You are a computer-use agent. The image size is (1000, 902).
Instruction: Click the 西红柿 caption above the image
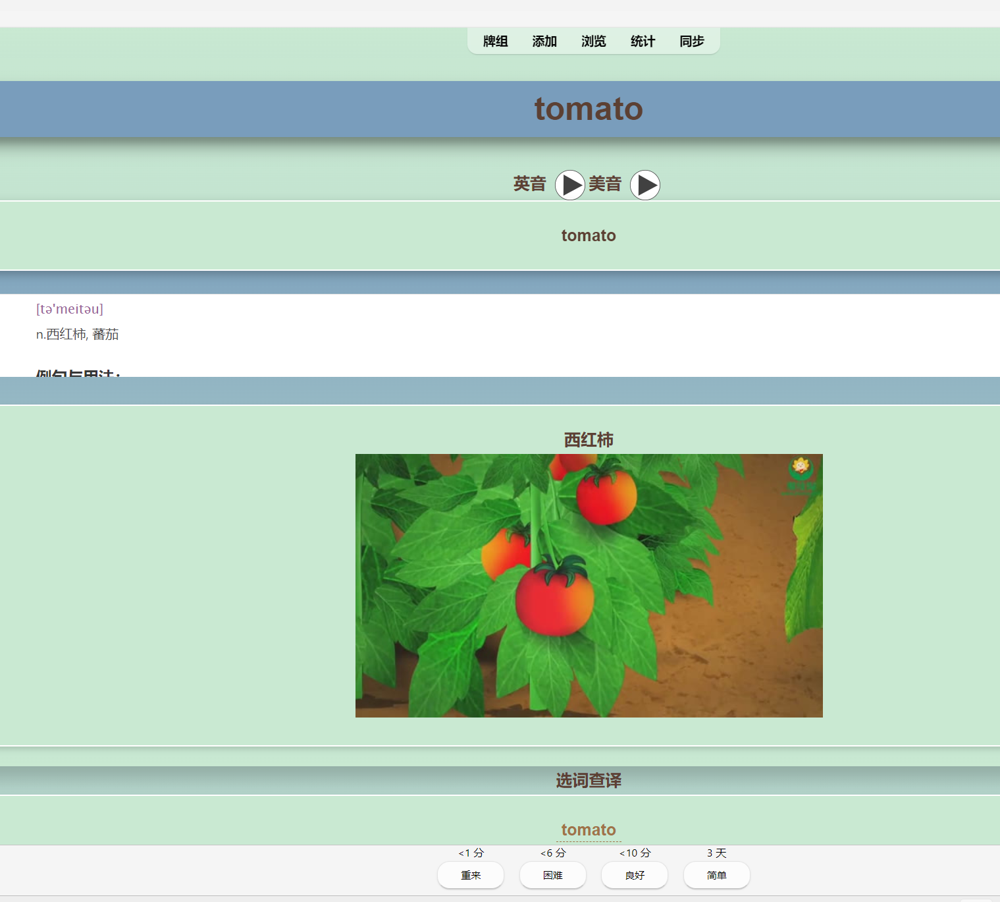click(x=589, y=439)
